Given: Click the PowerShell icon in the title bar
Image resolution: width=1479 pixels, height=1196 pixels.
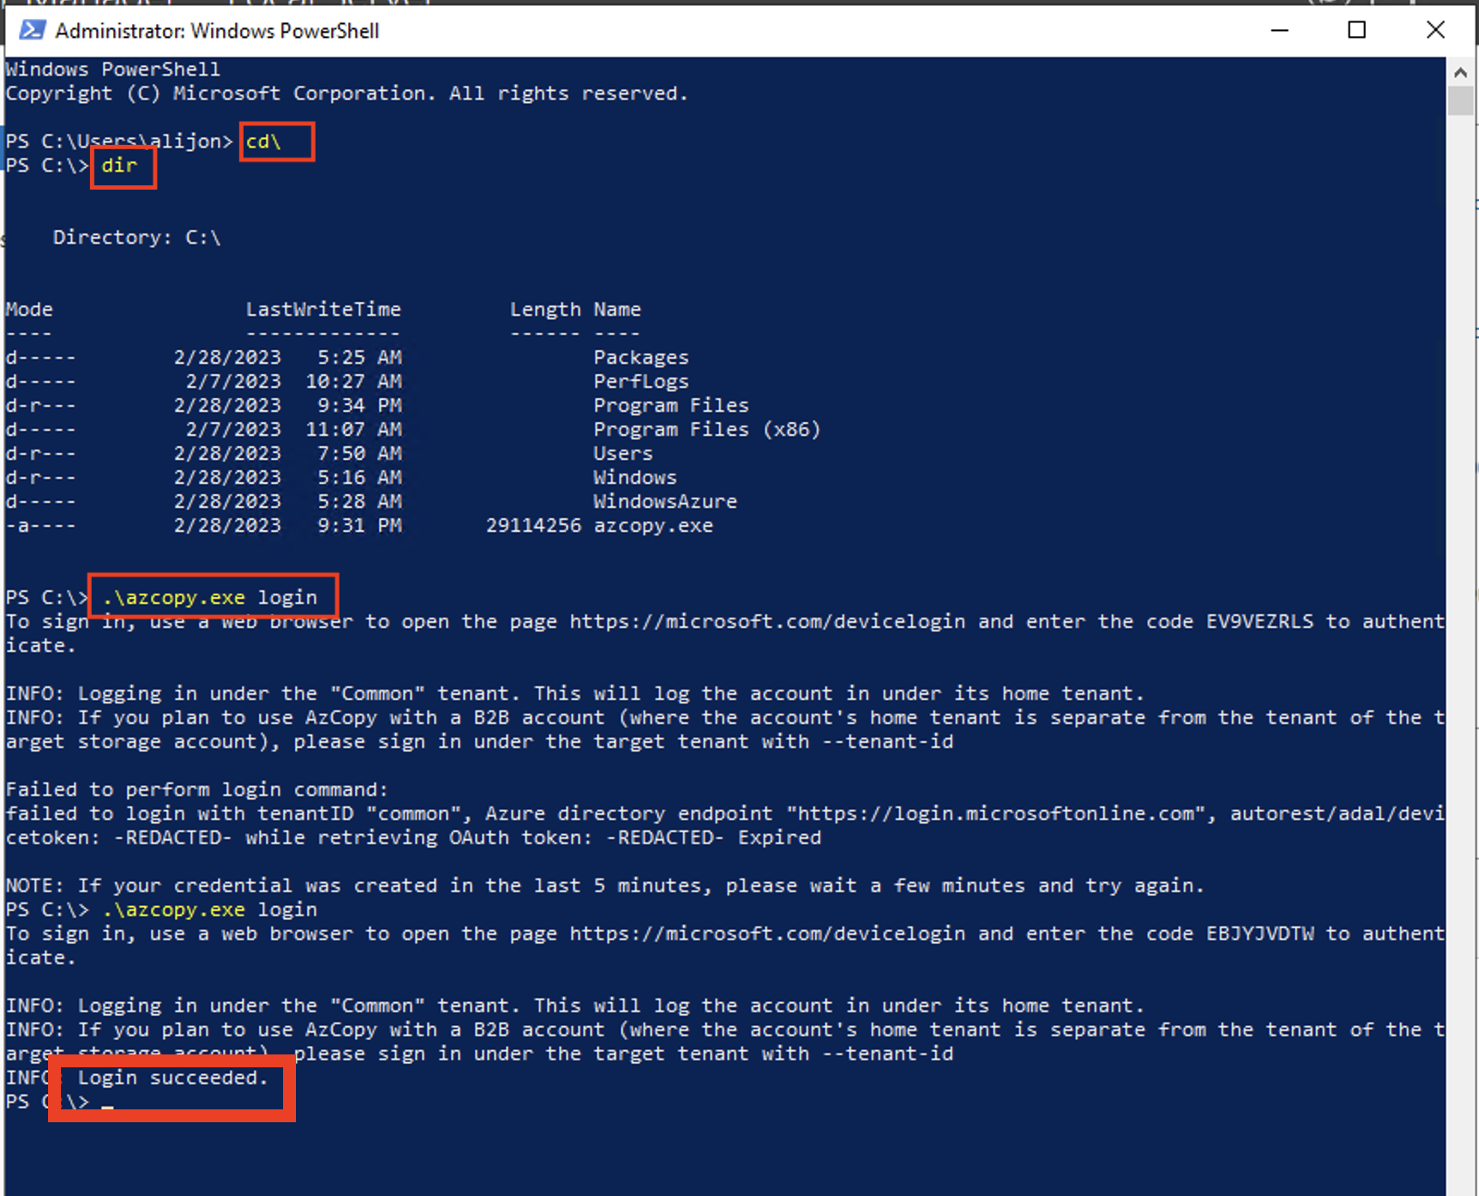Looking at the screenshot, I should coord(33,30).
